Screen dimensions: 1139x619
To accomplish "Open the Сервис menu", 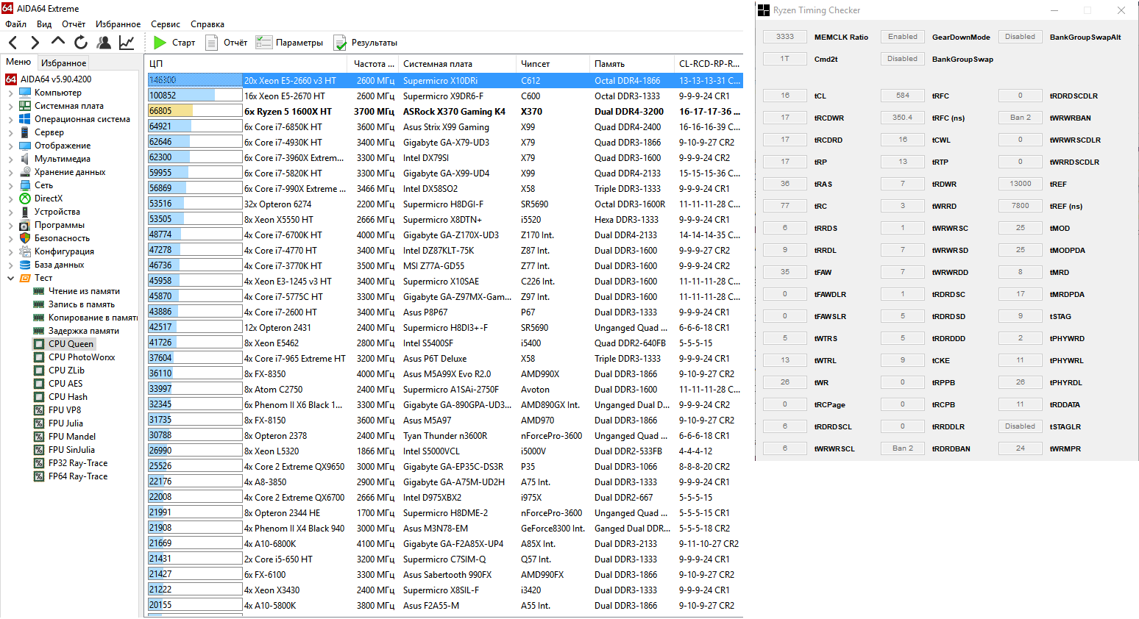I will coord(166,24).
